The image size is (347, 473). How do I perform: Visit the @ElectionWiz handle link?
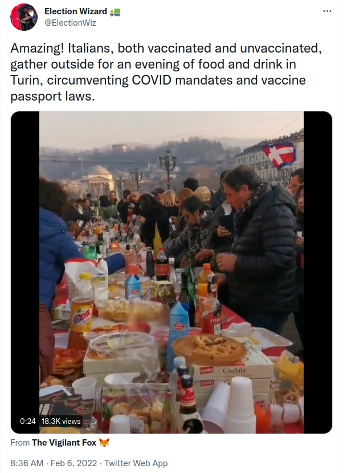(70, 23)
